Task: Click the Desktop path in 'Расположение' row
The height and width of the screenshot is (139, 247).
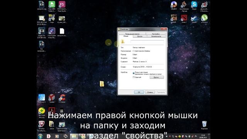Action: click(141, 51)
